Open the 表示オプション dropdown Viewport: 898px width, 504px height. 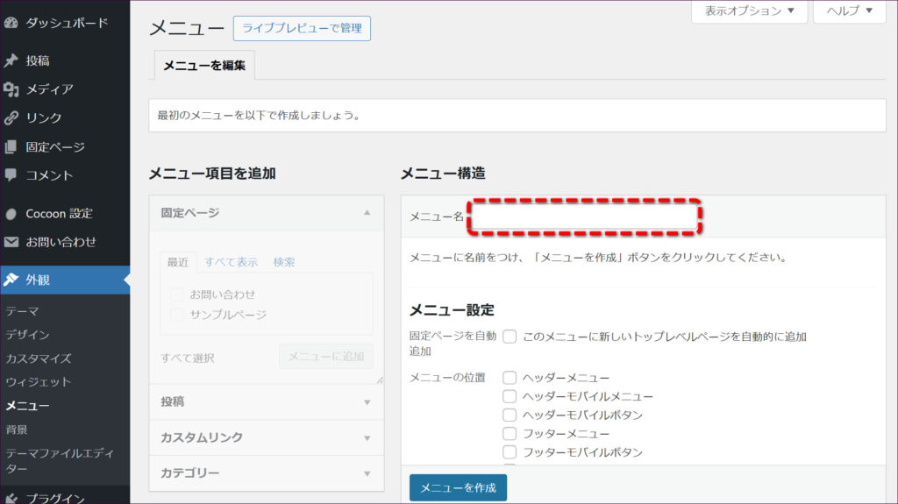748,11
